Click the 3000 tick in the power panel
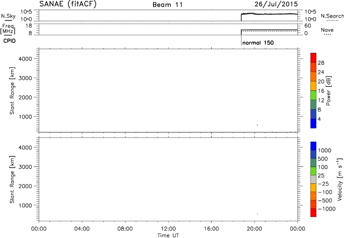Viewport: 344px width, 238px height. (x=25, y=78)
